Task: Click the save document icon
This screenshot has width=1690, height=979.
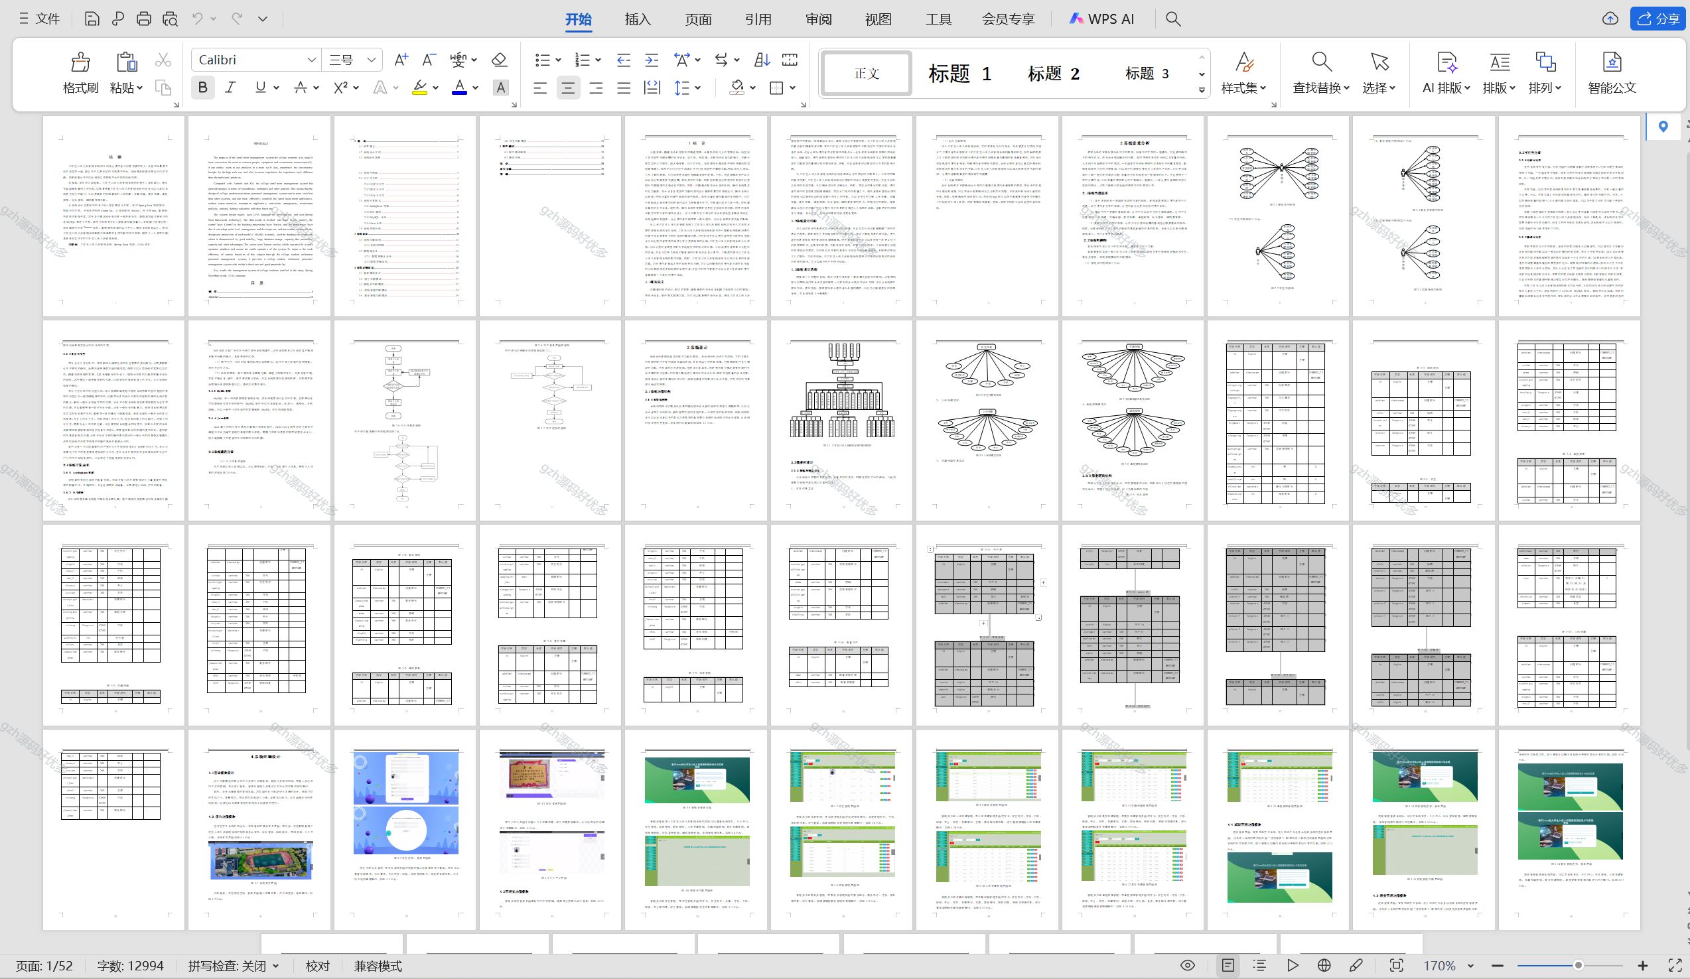Action: pyautogui.click(x=92, y=19)
